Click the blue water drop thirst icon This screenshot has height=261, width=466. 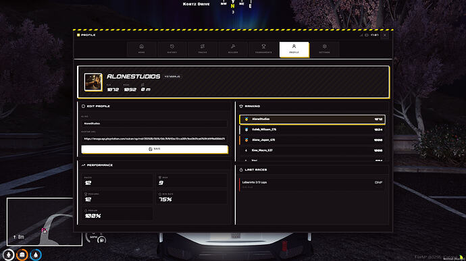[x=36, y=255]
